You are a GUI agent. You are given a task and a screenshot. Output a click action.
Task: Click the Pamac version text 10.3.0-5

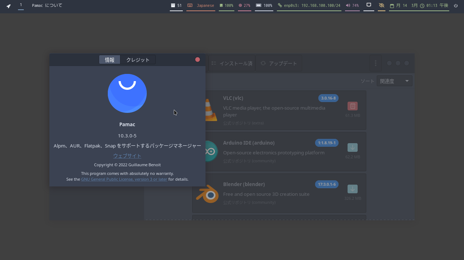coord(127,136)
